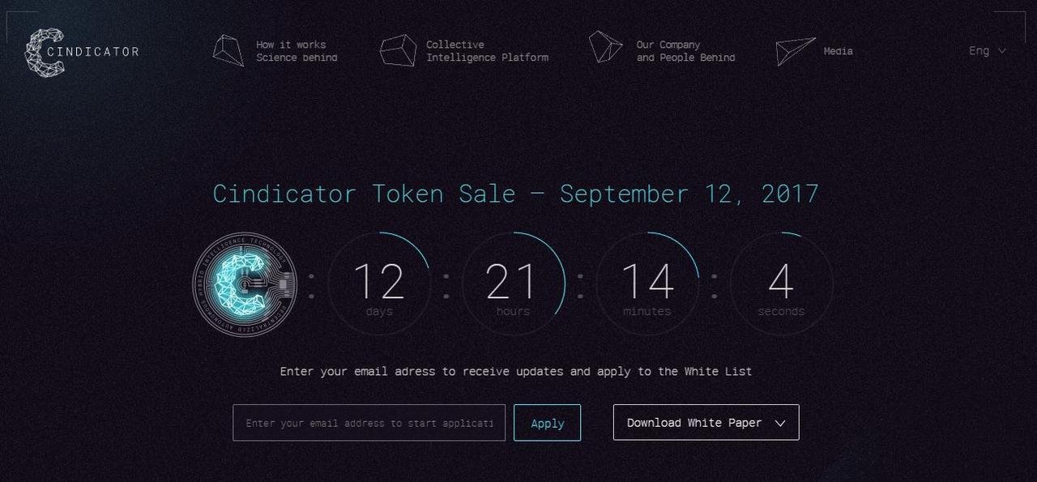
Task: Click the minutes countdown circle
Action: [x=647, y=284]
